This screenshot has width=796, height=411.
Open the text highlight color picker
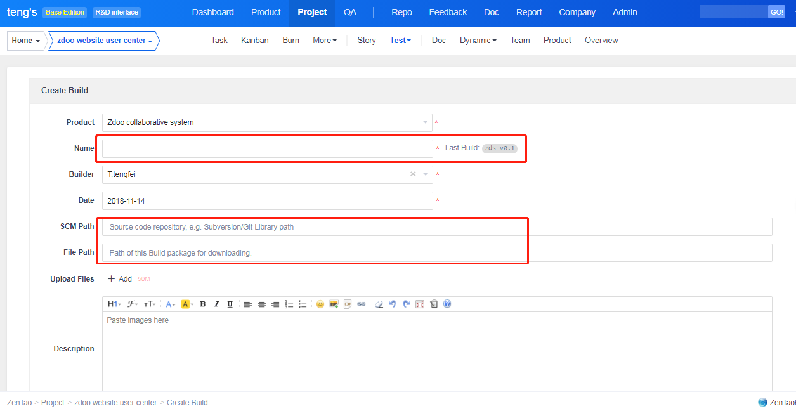[x=187, y=304]
